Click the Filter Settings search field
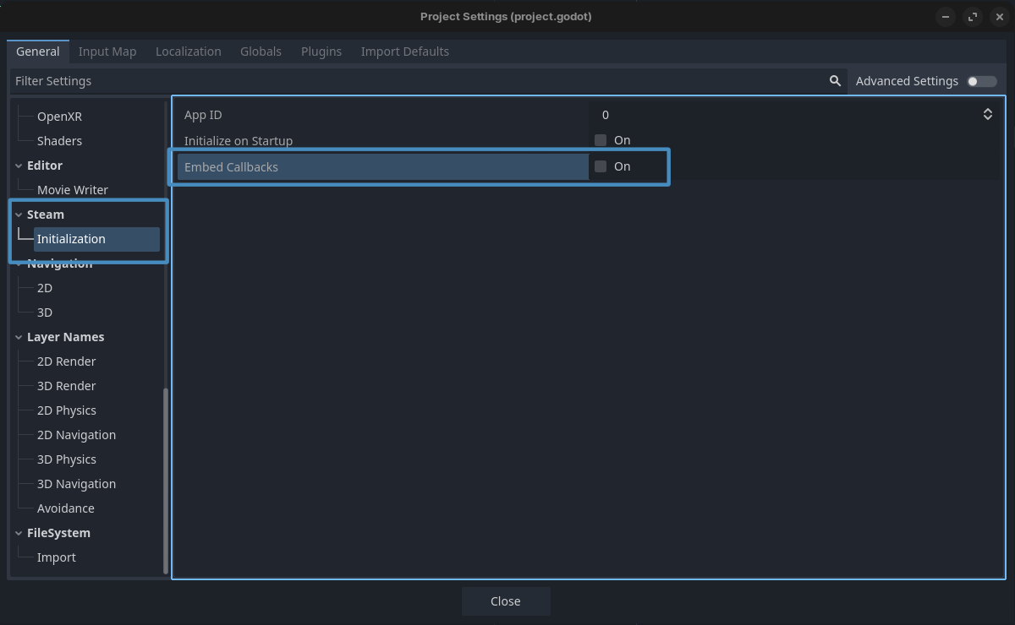This screenshot has height=625, width=1015. coord(414,81)
